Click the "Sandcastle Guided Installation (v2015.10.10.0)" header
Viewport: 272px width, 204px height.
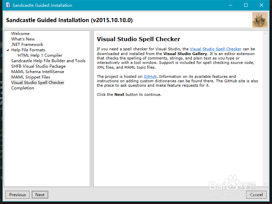point(69,20)
